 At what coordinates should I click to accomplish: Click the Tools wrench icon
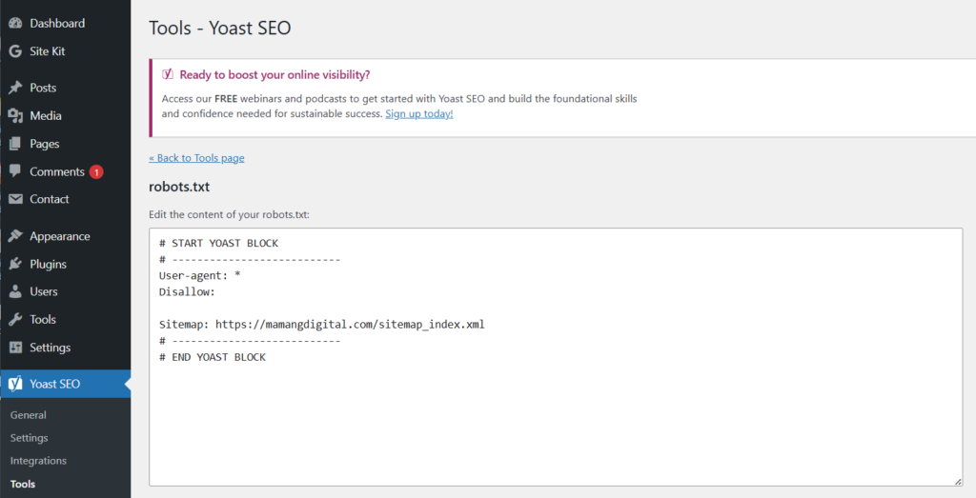tap(15, 320)
